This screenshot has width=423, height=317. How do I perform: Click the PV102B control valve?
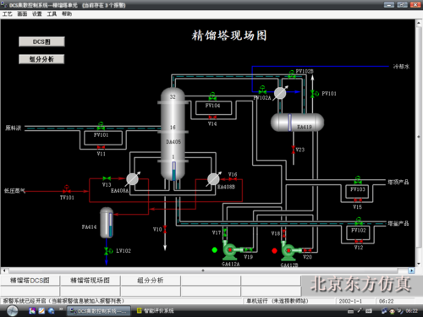[292, 74]
